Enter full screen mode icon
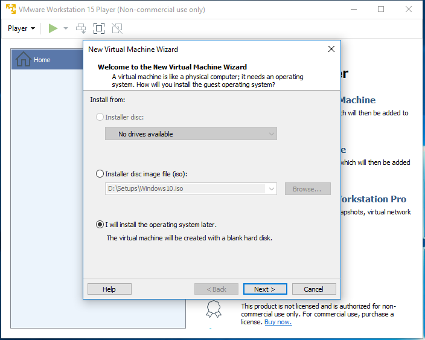Viewport: 425px width, 340px height. coord(99,28)
